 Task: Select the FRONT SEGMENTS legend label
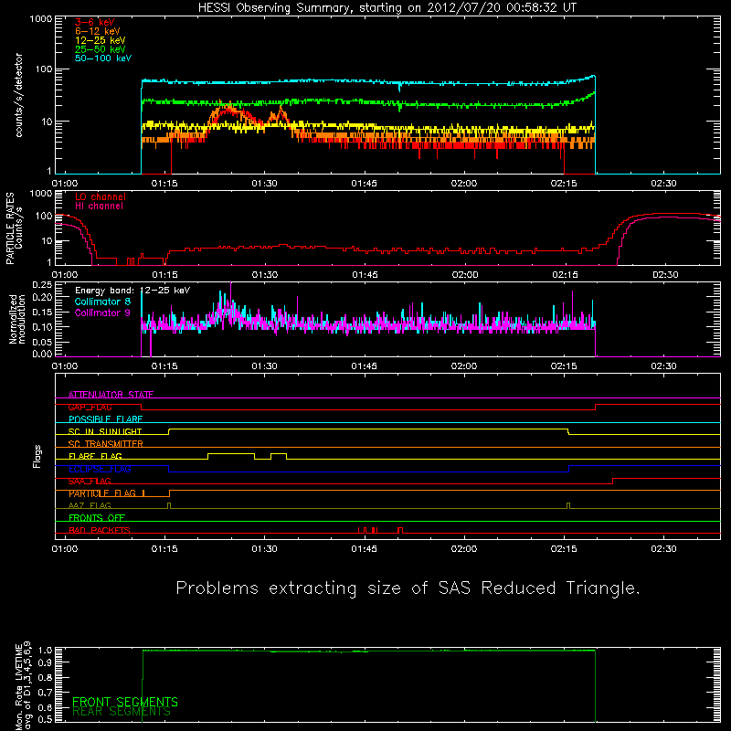click(x=125, y=702)
